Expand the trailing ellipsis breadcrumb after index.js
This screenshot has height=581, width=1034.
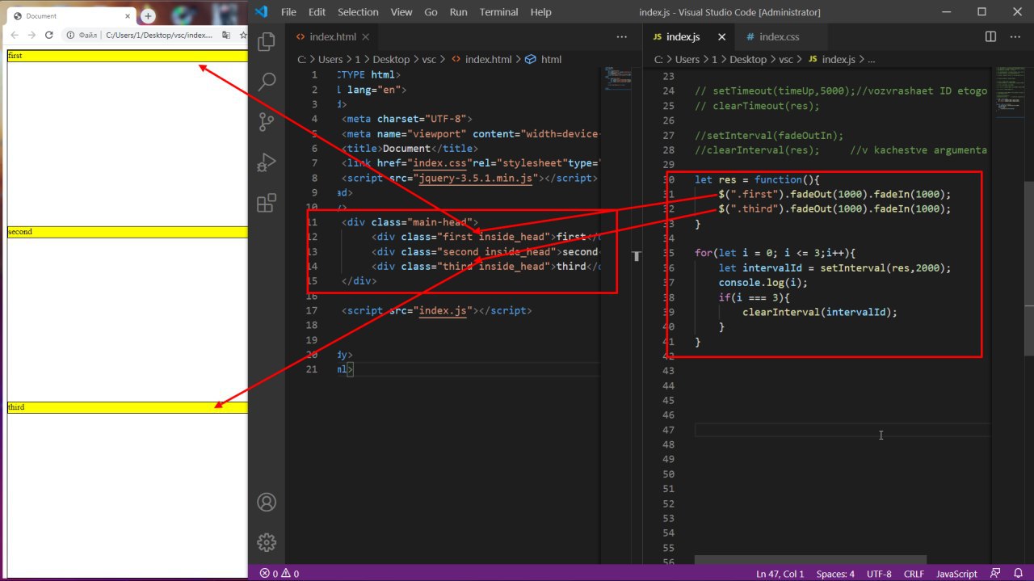pos(871,59)
